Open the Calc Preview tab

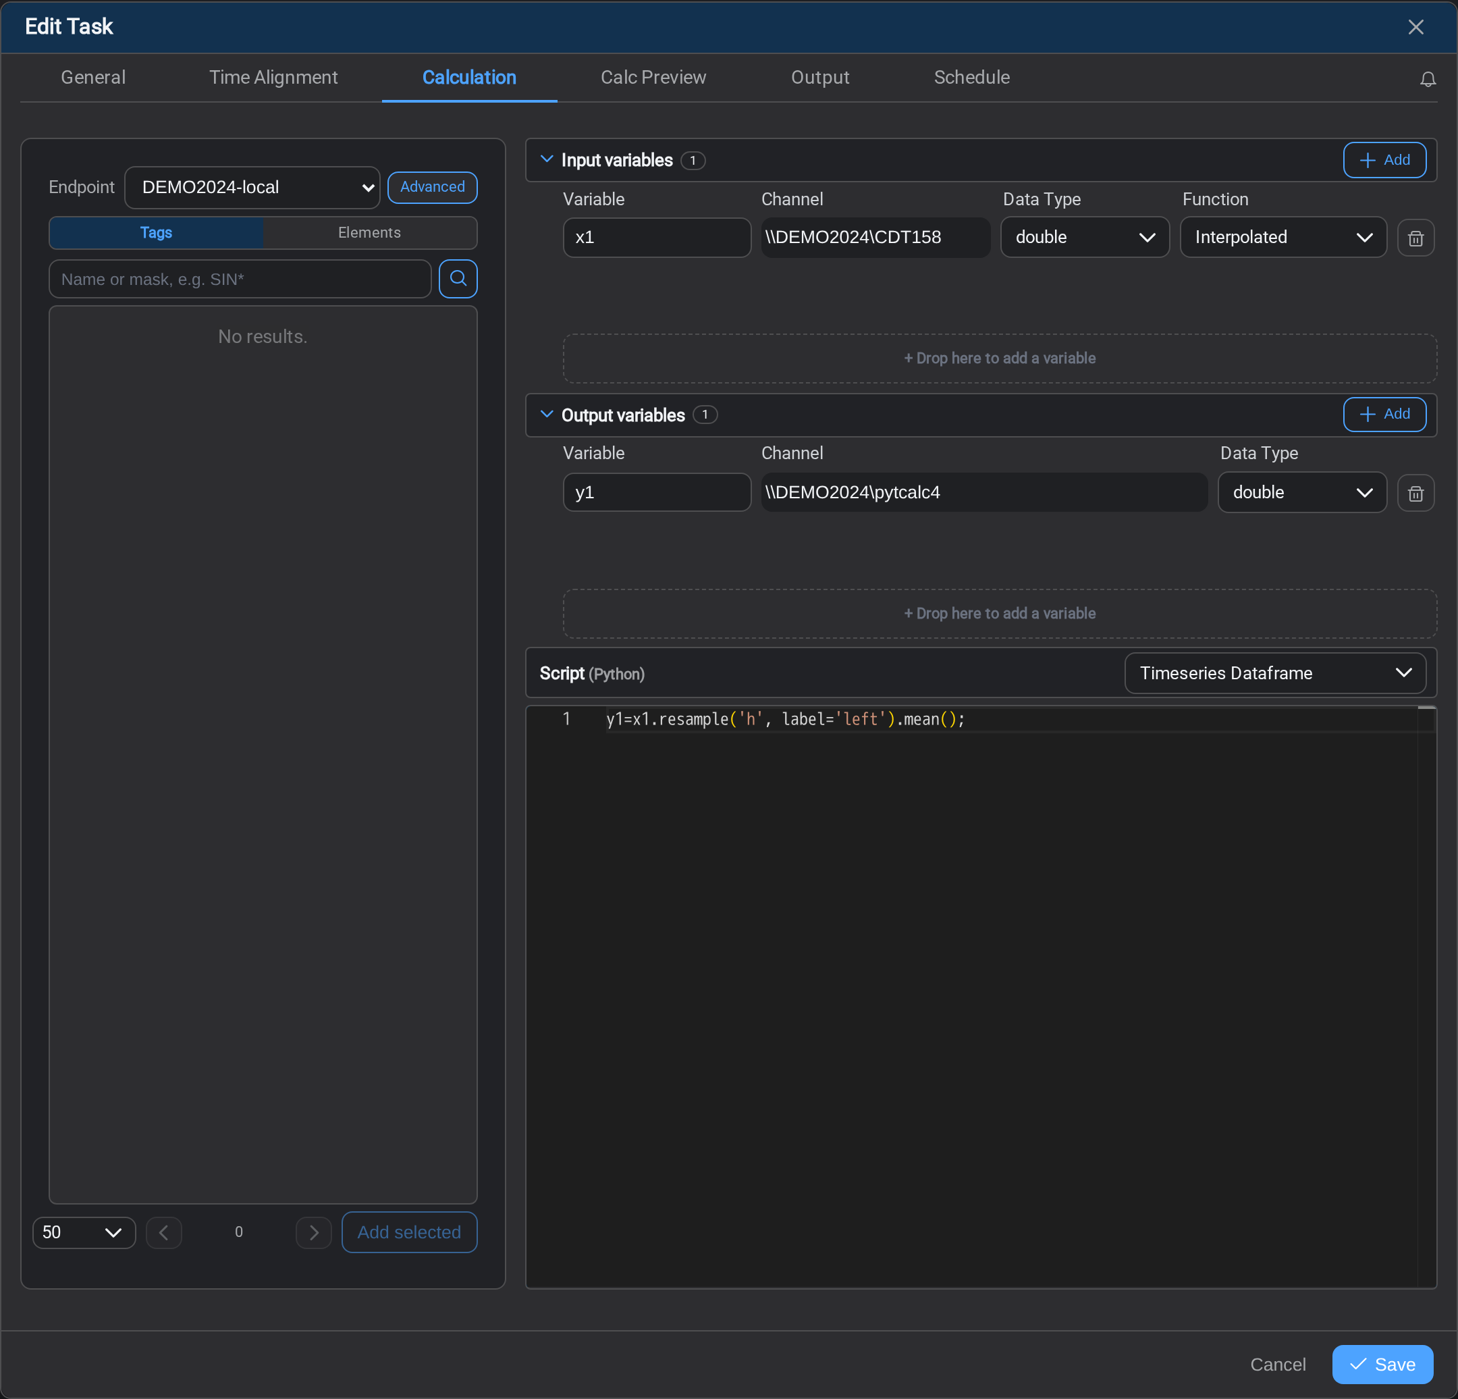coord(653,78)
